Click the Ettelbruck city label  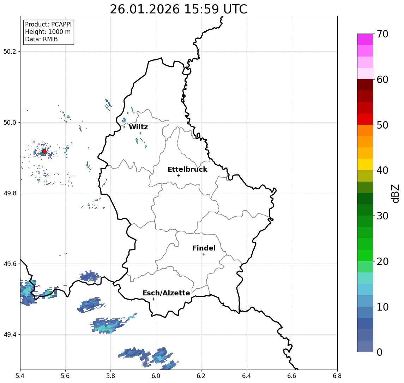point(187,169)
